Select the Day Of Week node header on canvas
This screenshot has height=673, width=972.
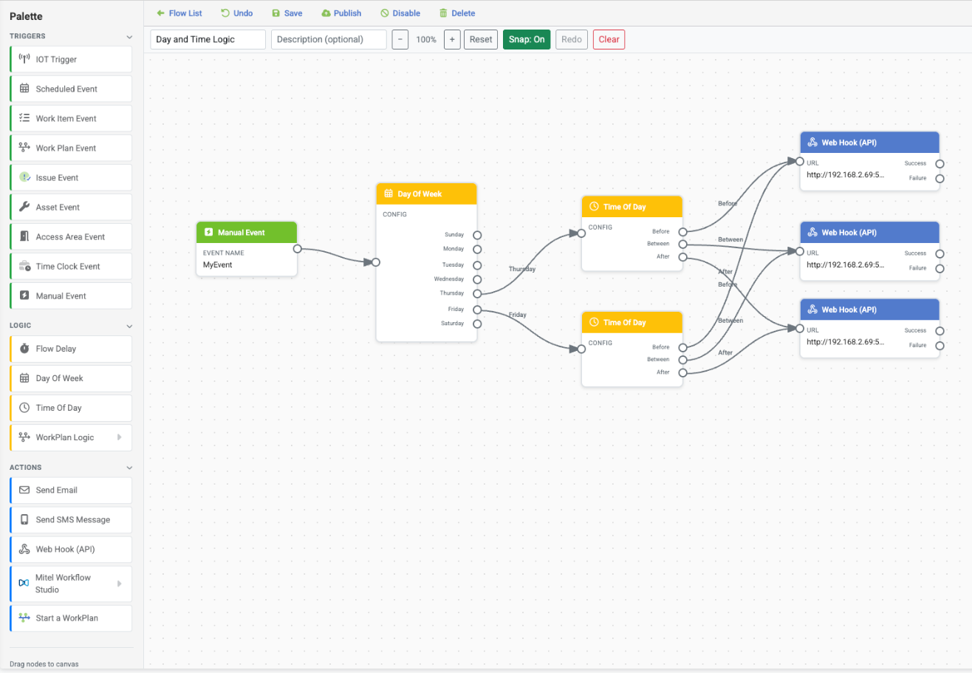426,194
